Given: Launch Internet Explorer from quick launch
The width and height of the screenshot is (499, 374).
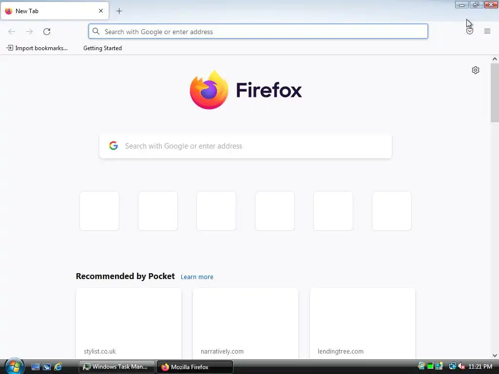Looking at the screenshot, I should tap(58, 367).
